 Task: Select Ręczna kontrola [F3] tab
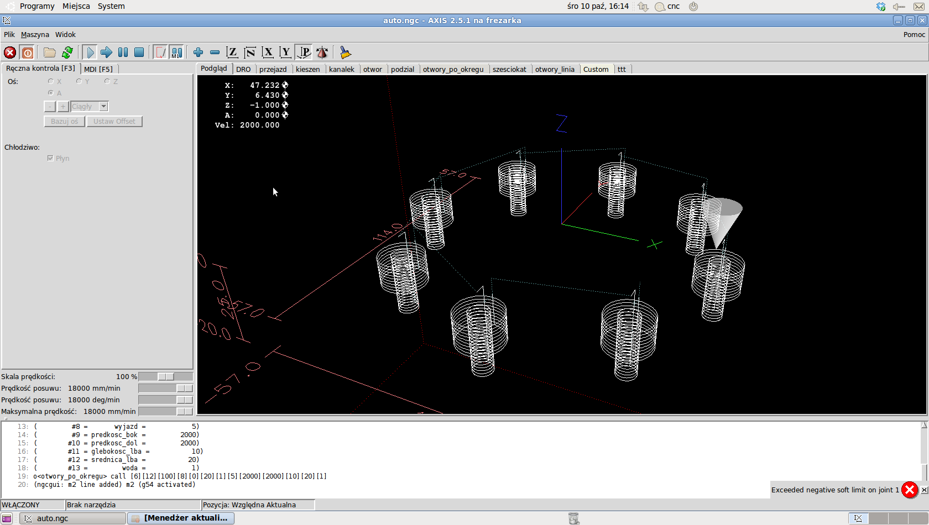tap(40, 68)
